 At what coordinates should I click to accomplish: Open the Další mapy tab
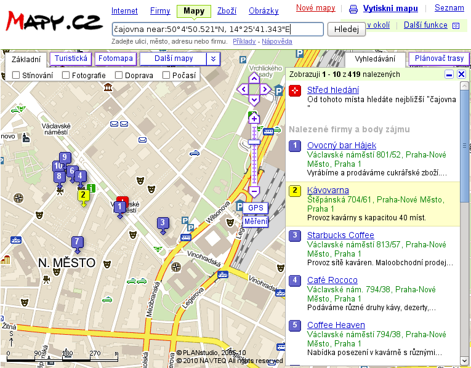174,58
